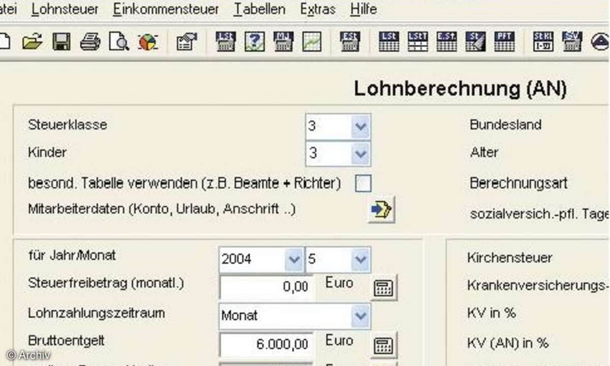
Task: Click the Berechnungsart label
Action: point(518,183)
